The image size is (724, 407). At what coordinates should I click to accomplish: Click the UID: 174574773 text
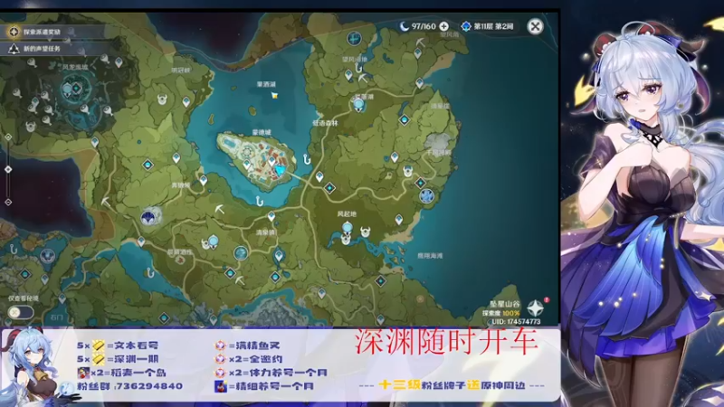click(x=516, y=322)
